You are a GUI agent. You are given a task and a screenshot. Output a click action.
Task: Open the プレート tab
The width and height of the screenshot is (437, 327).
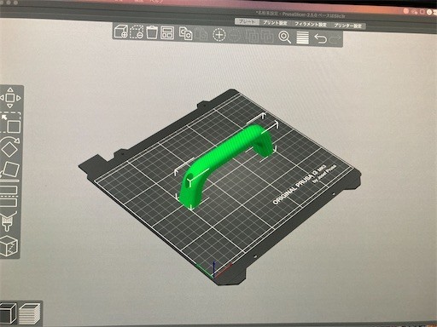coord(247,21)
